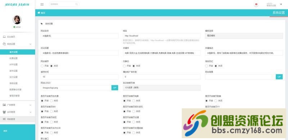Click the UP button beside 网站背景 field
The height and width of the screenshot is (140, 288).
click(x=279, y=77)
